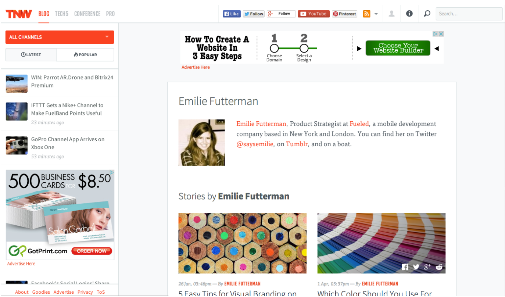Click author name under 1 Apr story

380,284
